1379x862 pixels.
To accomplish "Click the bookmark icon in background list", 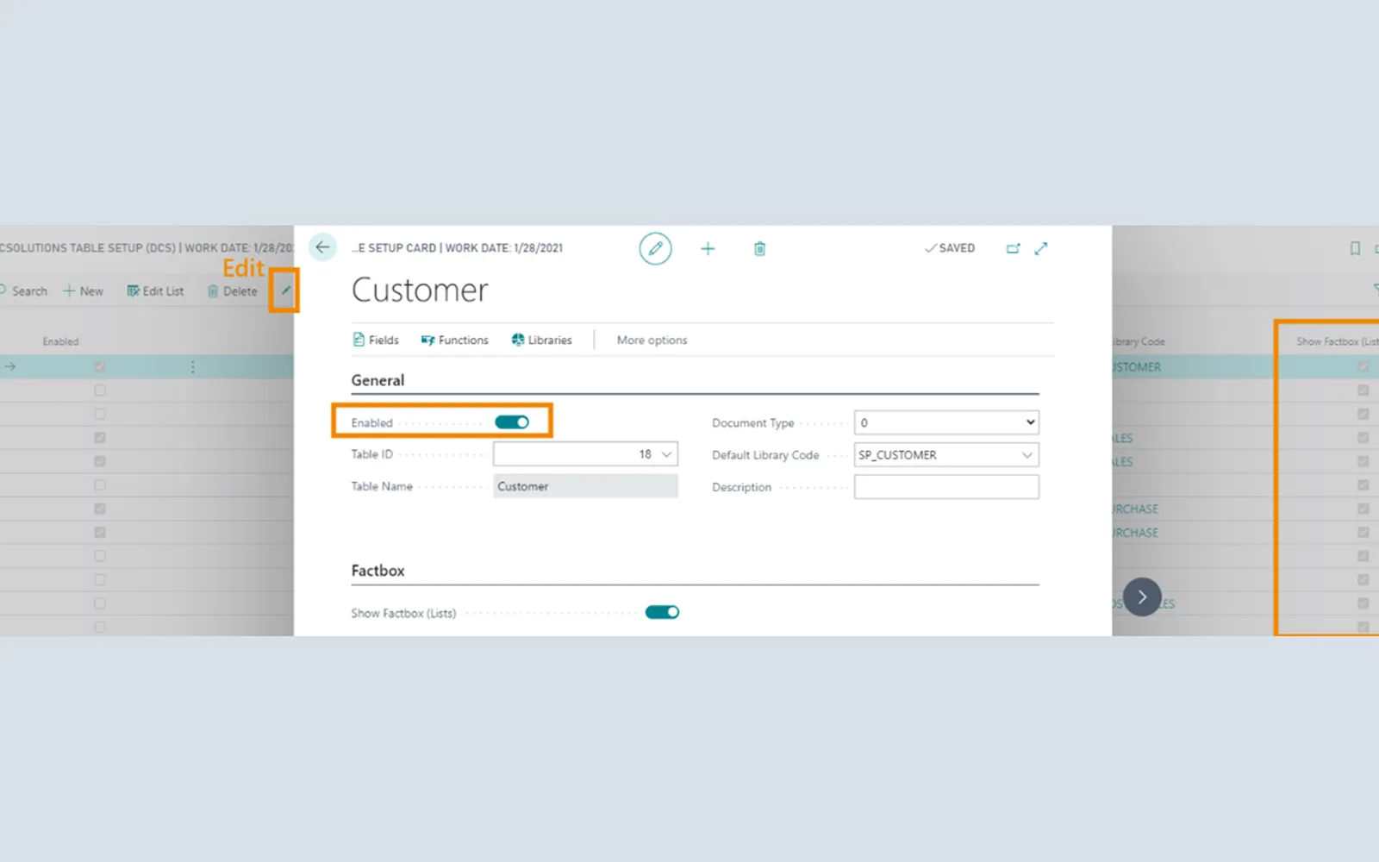I will coord(1355,248).
